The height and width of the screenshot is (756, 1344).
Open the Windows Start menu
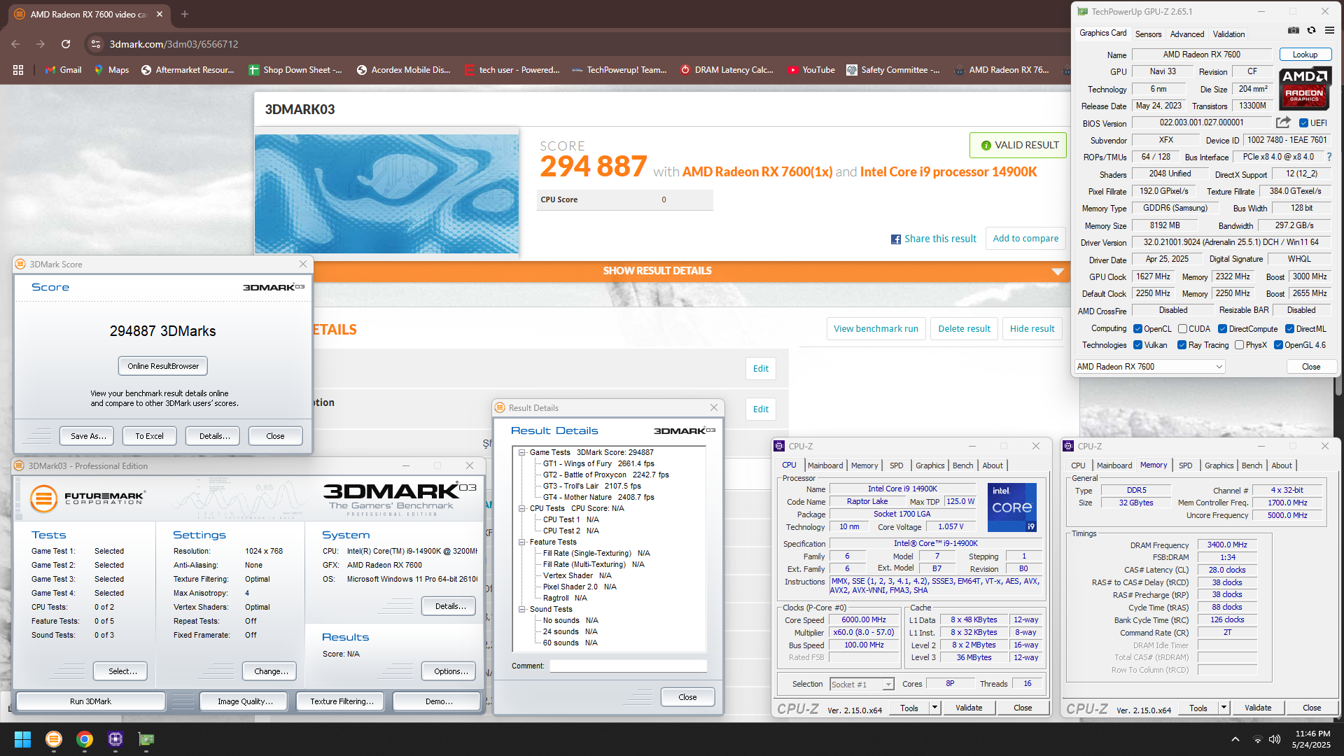[x=22, y=739]
